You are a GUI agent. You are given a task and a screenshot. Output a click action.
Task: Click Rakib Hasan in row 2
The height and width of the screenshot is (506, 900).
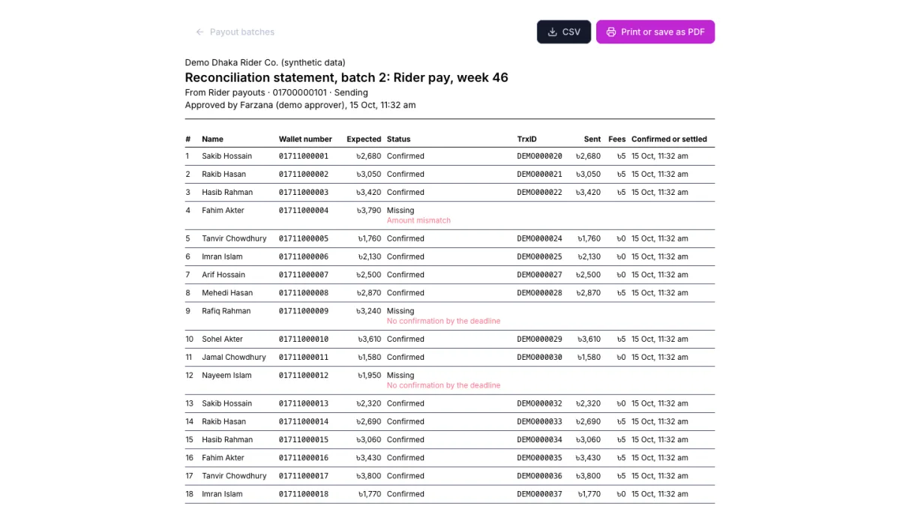click(223, 175)
